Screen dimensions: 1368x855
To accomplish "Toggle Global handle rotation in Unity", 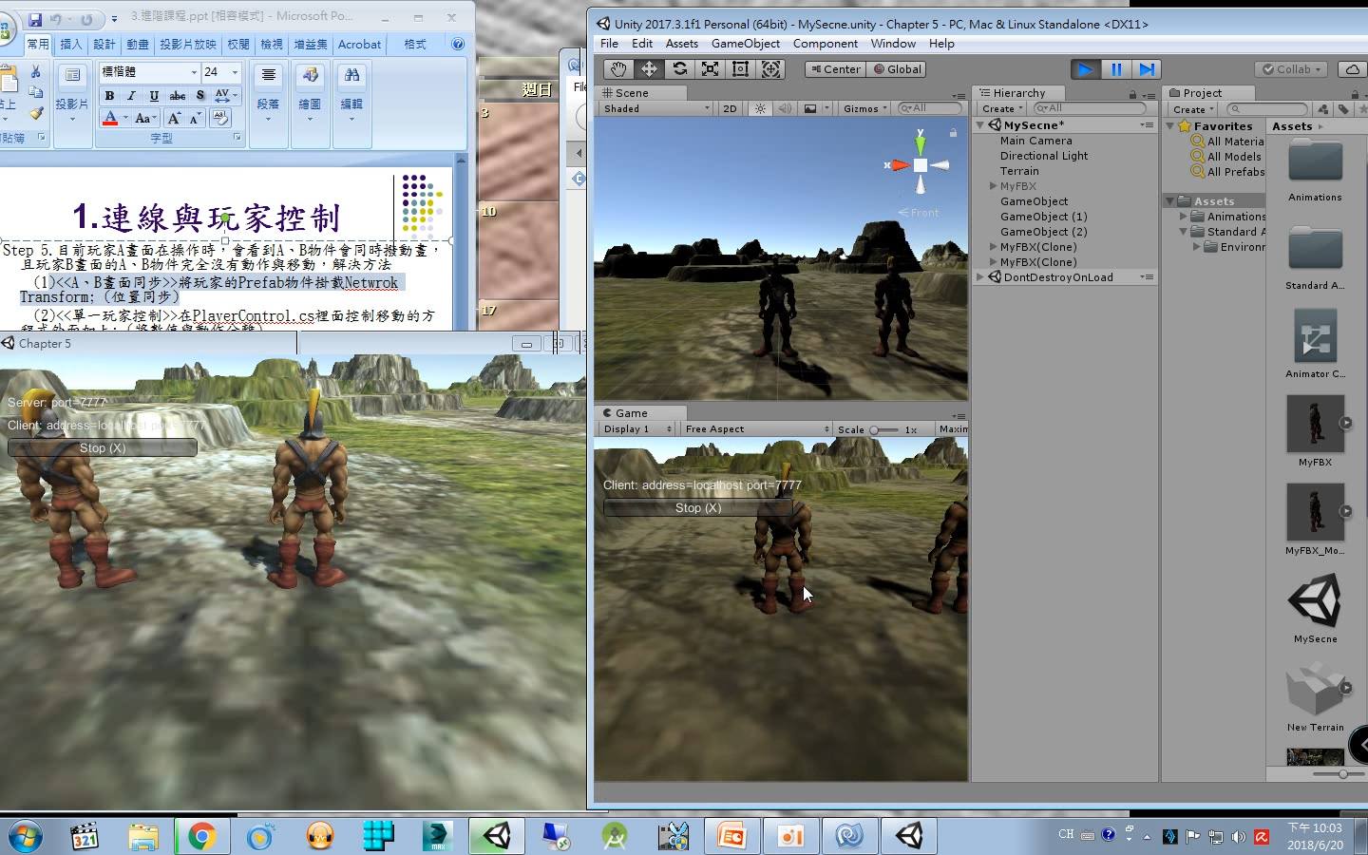I will tap(897, 69).
